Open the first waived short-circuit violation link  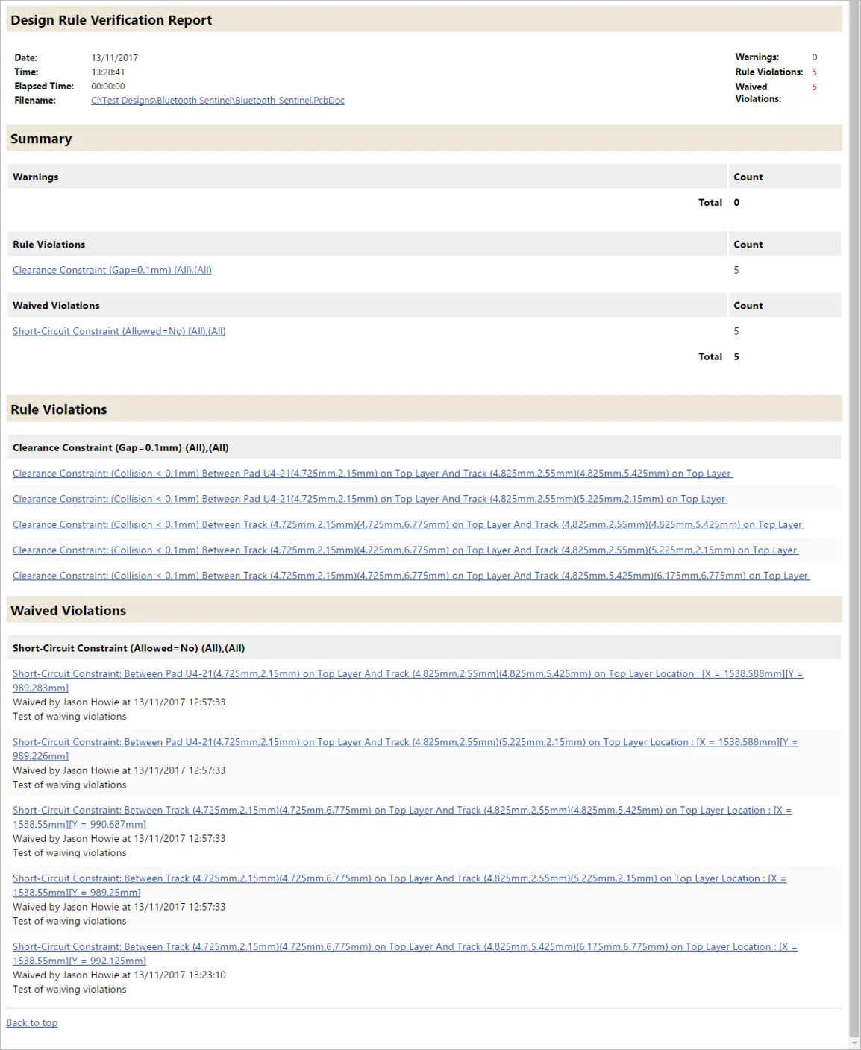(407, 673)
